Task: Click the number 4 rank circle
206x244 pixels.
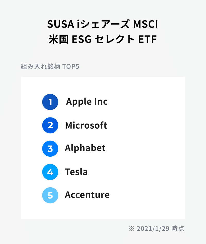Action: tap(50, 172)
